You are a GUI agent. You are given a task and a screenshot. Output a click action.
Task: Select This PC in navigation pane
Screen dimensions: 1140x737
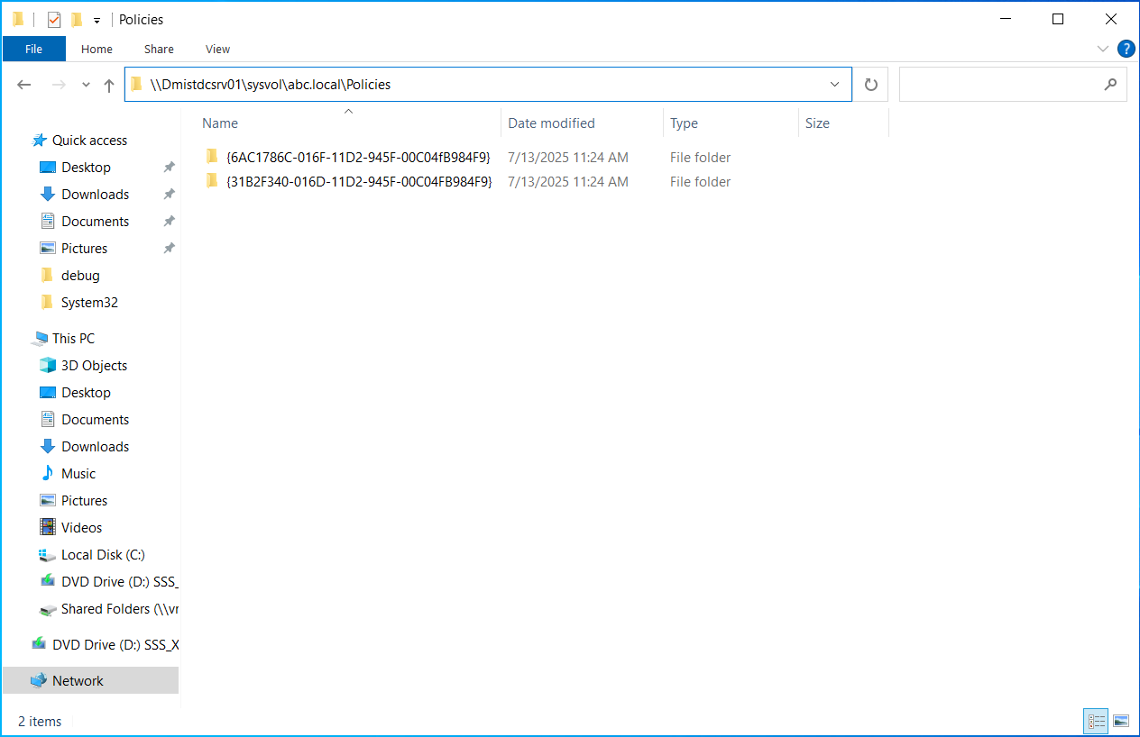[73, 339]
